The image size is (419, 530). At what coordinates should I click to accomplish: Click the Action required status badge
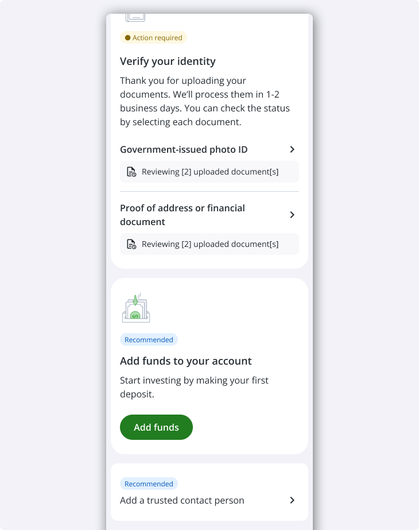[153, 38]
